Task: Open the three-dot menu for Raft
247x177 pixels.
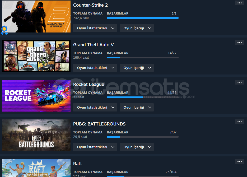Action: [239, 161]
